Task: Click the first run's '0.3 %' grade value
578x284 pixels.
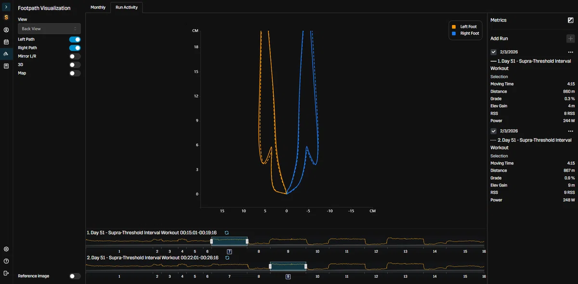Action: [x=570, y=99]
